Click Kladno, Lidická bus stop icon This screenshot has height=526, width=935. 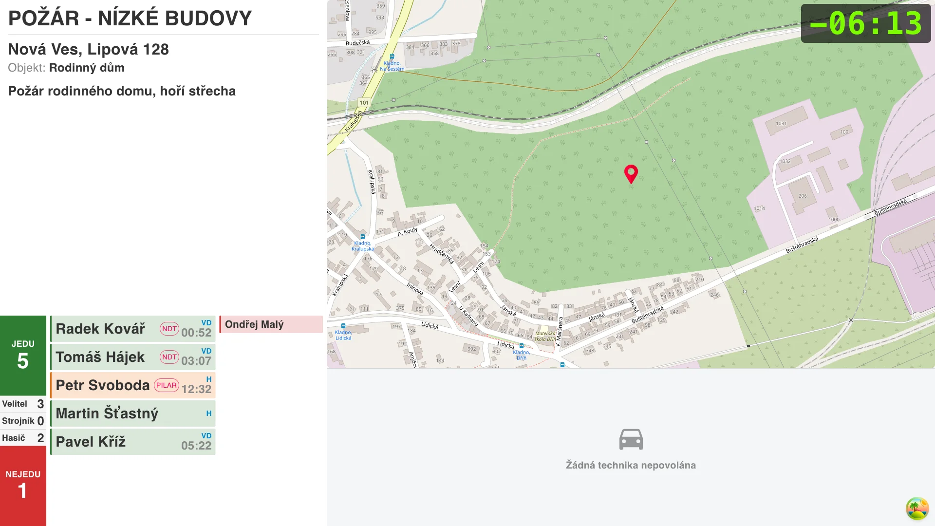click(x=343, y=326)
